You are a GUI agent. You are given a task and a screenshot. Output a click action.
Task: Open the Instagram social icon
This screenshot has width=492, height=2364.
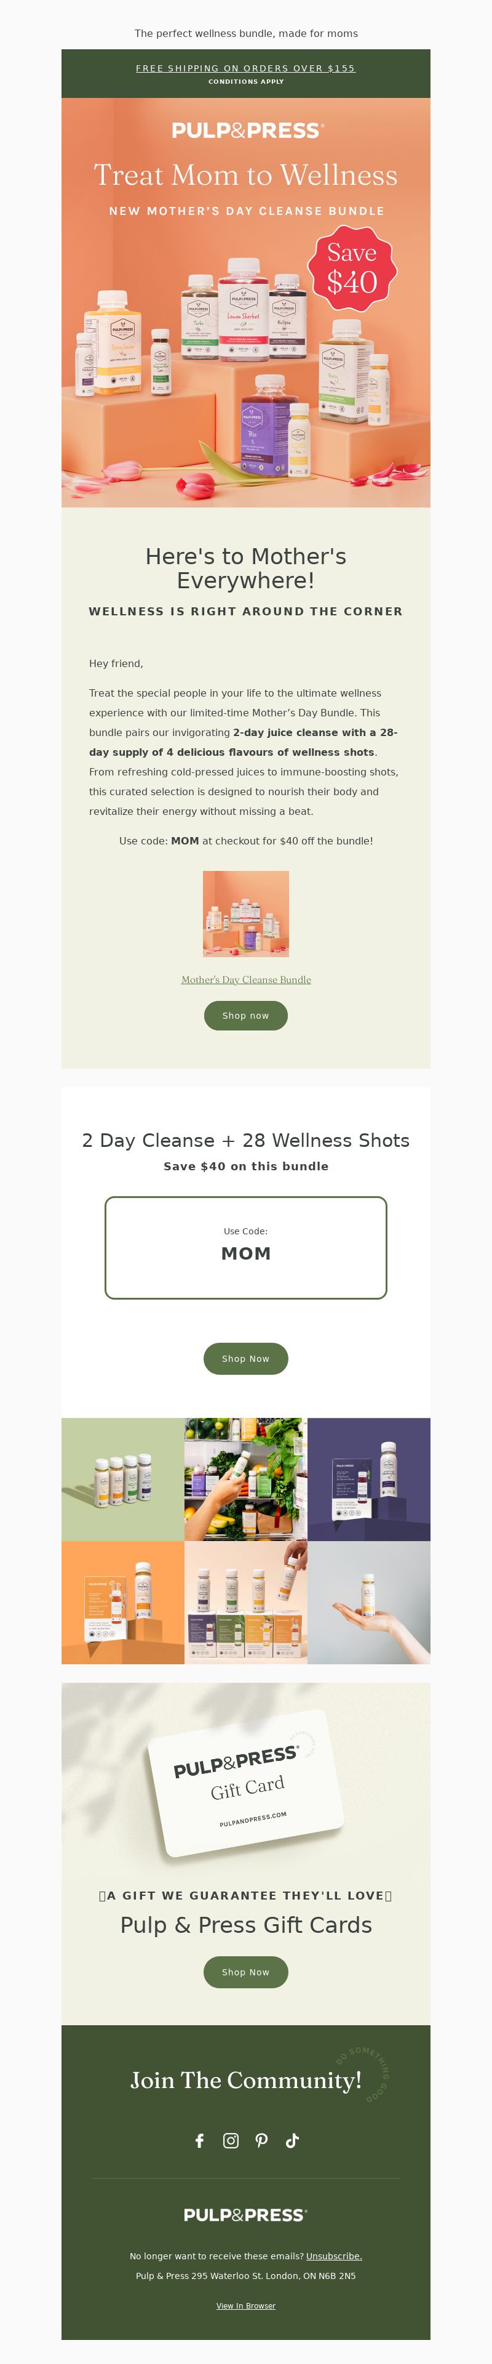tap(231, 2141)
